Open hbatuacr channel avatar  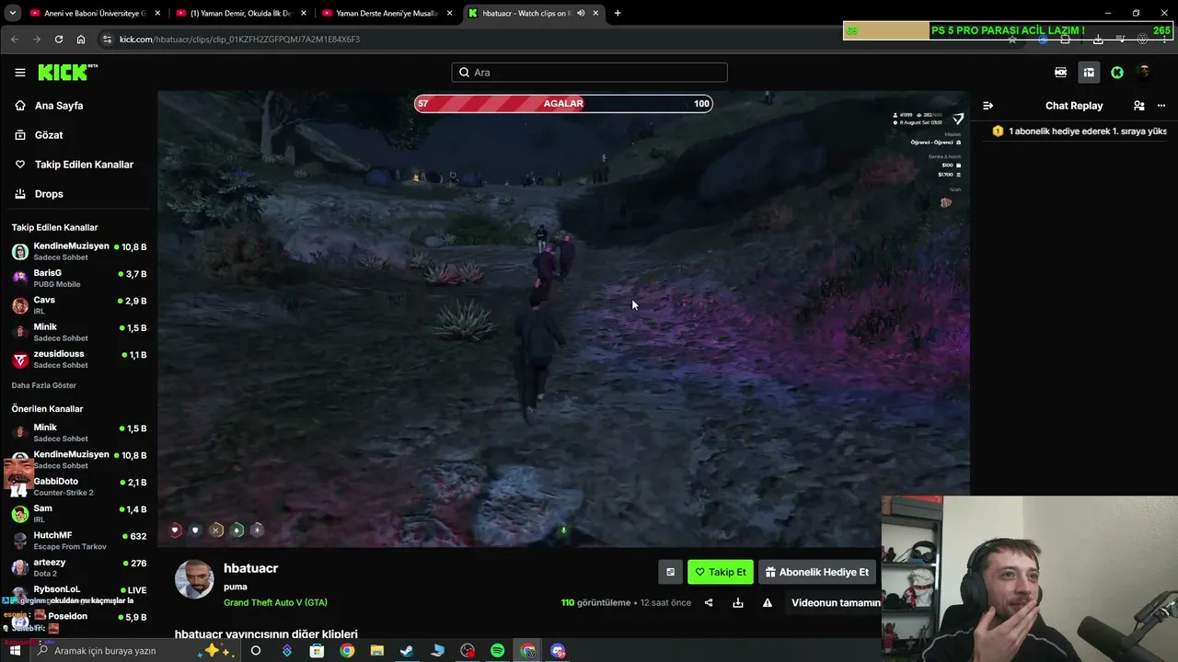tap(194, 579)
